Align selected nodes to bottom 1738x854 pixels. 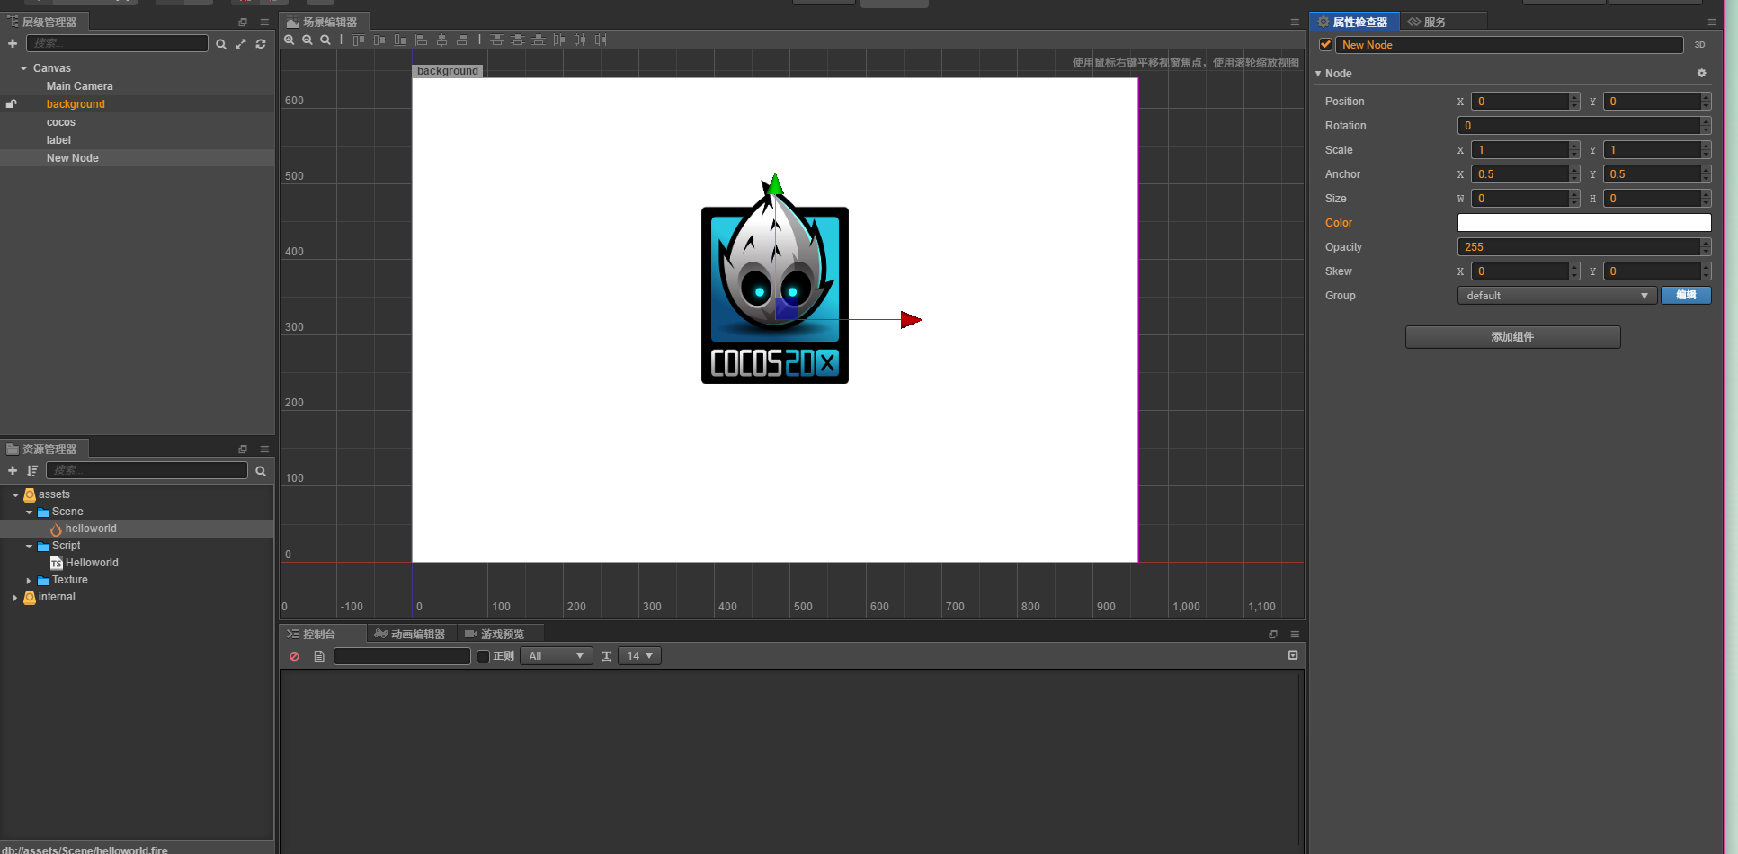pyautogui.click(x=400, y=40)
